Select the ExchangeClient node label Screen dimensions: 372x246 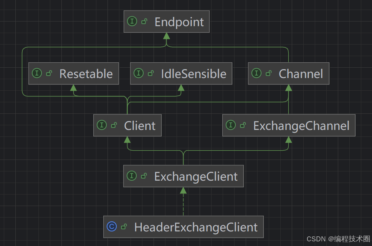click(196, 176)
